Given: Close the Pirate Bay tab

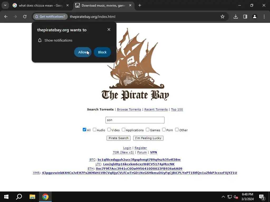Looking at the screenshot, I should pyautogui.click(x=130, y=6).
